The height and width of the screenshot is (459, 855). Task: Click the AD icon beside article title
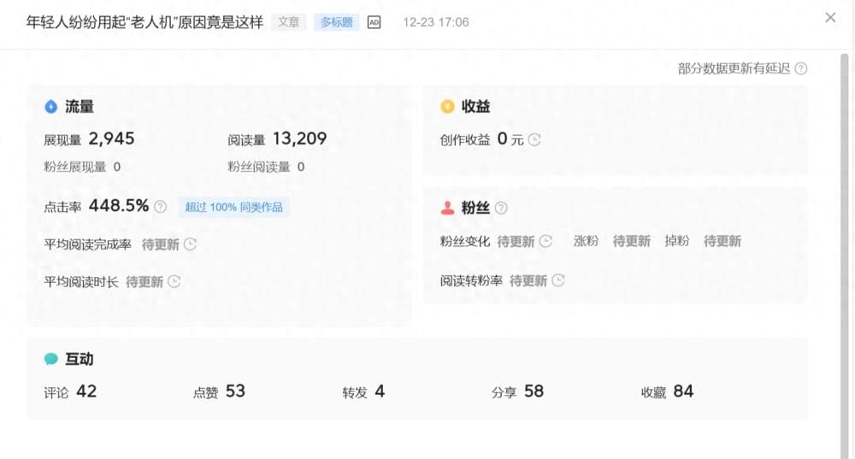(x=374, y=22)
